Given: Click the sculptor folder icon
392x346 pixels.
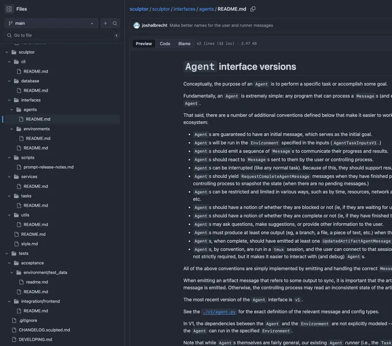Looking at the screenshot, I should 14,52.
